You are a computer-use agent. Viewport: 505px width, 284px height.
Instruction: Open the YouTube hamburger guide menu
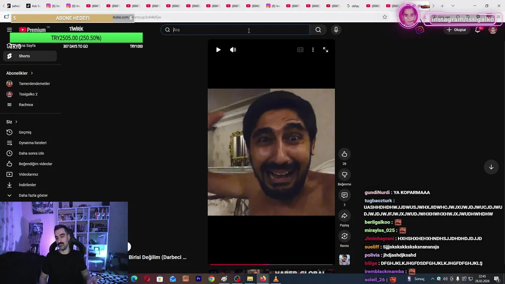pos(9,30)
